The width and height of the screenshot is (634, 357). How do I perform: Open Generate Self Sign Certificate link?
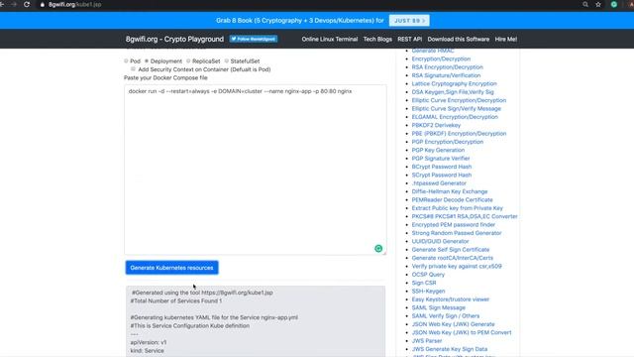tap(451, 250)
